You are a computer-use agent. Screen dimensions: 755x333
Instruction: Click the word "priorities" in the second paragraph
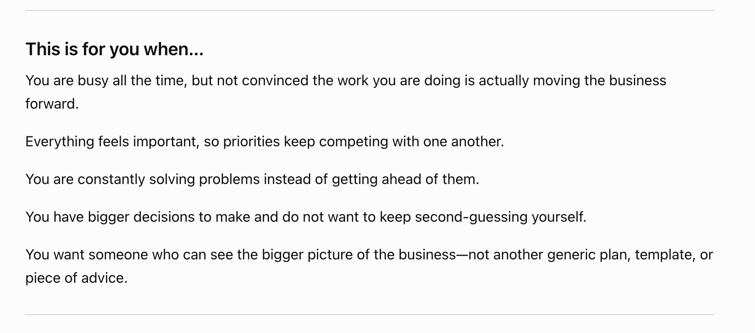(251, 141)
